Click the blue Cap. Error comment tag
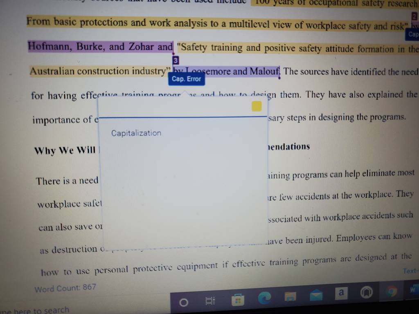 click(186, 79)
